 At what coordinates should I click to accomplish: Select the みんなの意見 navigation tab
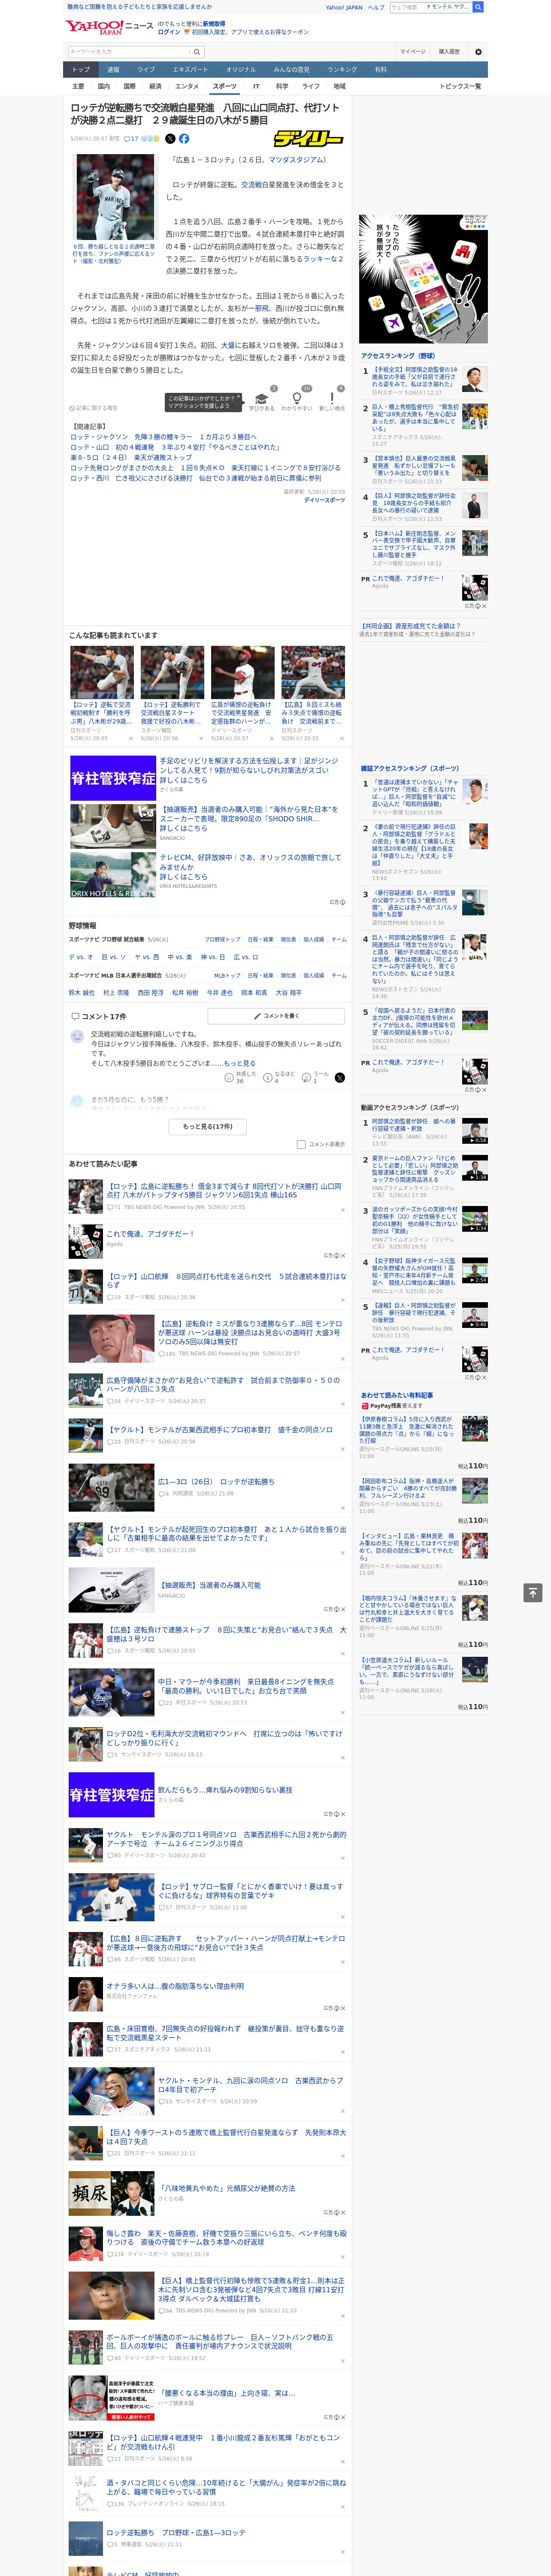point(291,70)
